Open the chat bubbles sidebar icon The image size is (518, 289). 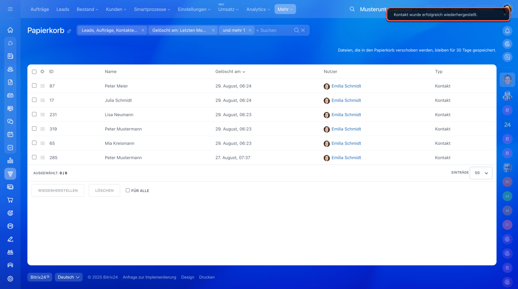click(10, 121)
